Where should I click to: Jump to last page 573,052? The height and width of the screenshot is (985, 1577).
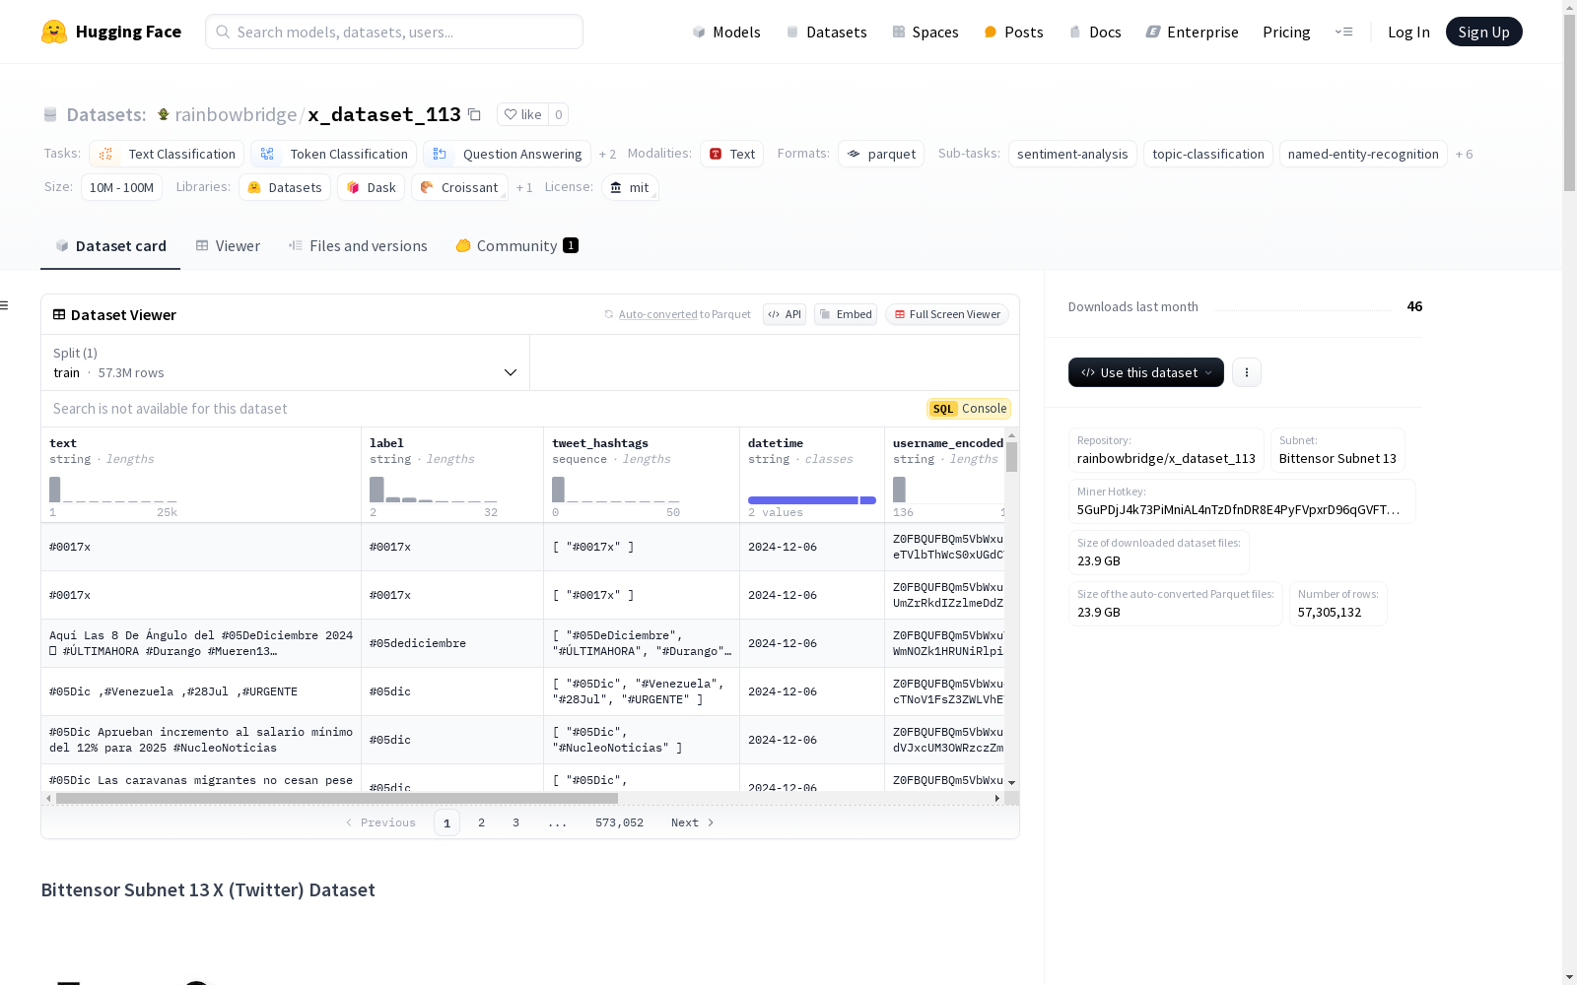click(619, 823)
